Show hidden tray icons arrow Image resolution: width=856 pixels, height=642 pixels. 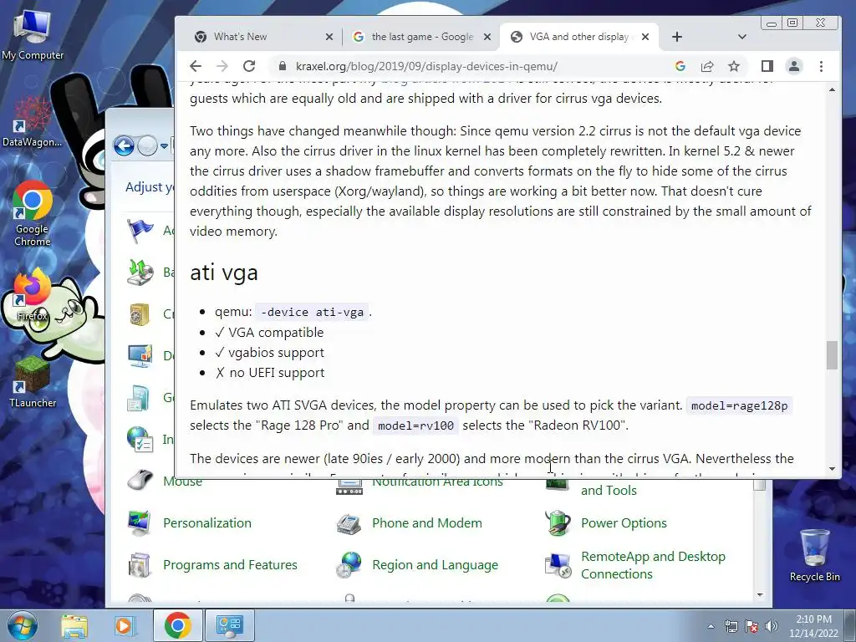[x=711, y=627]
